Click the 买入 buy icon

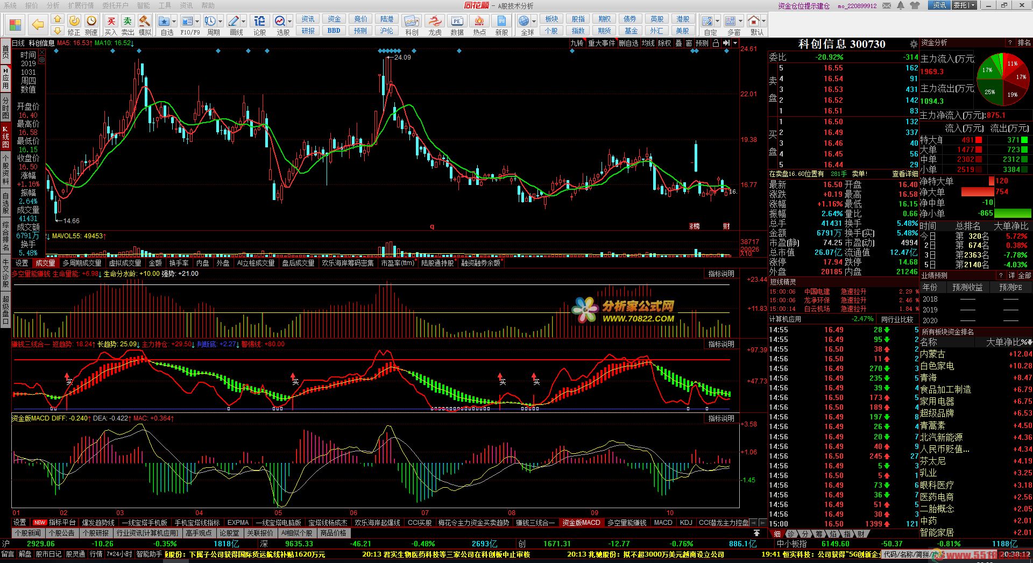click(111, 25)
